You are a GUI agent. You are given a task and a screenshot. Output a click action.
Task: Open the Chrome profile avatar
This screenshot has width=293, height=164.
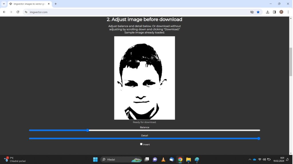point(281,12)
